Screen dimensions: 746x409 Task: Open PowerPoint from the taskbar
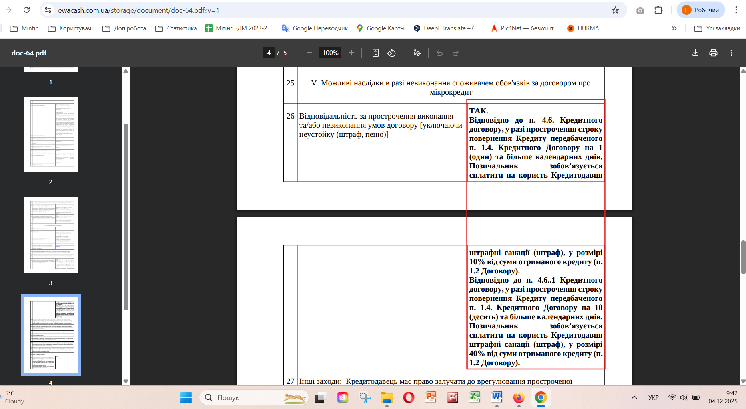pyautogui.click(x=431, y=397)
